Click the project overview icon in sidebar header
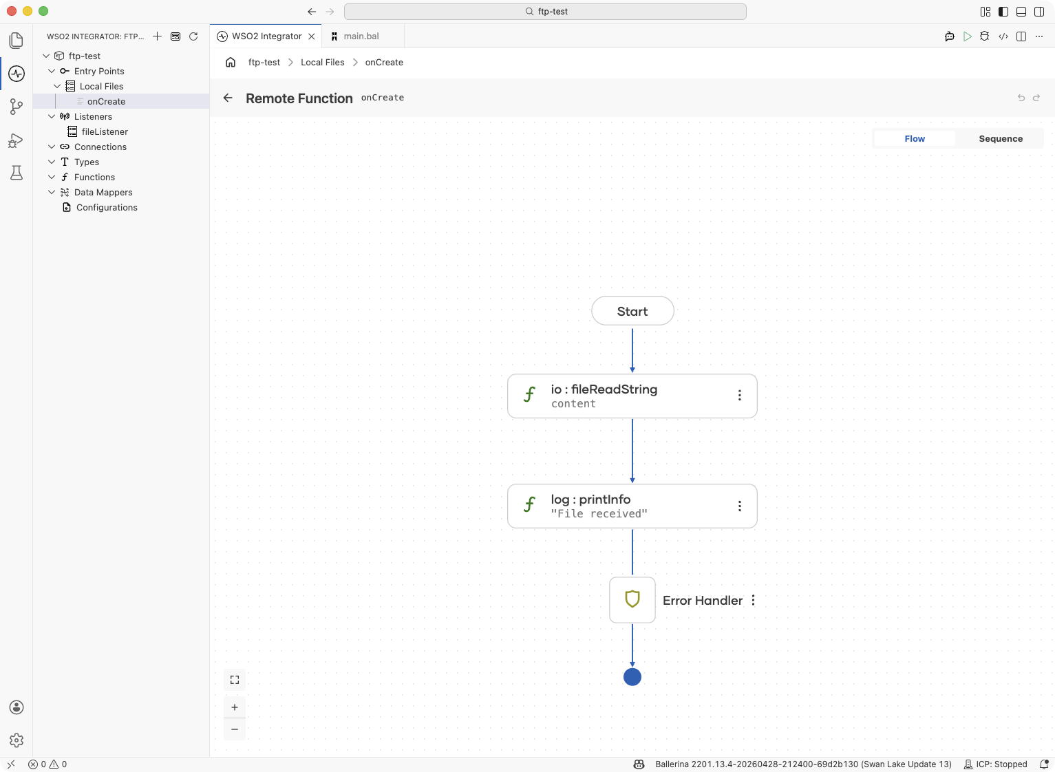The width and height of the screenshot is (1055, 772). pos(175,36)
